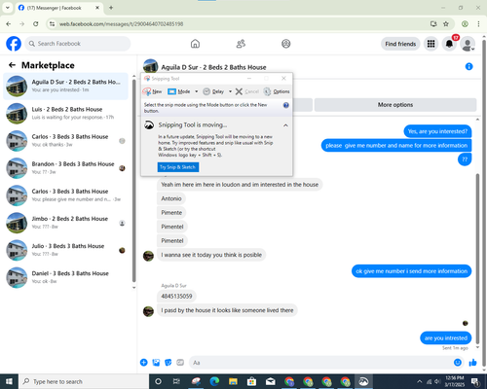Click the Windows Start button
Image resolution: width=487 pixels, height=389 pixels.
point(9,381)
